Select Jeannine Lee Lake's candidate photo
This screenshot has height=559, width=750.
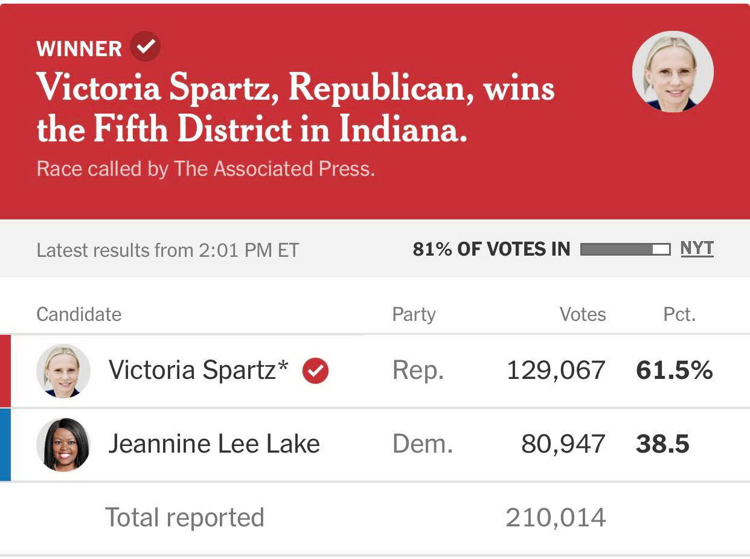[x=63, y=444]
